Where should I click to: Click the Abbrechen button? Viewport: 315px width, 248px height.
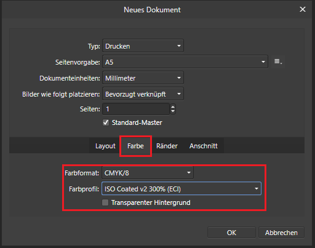pos(281,233)
